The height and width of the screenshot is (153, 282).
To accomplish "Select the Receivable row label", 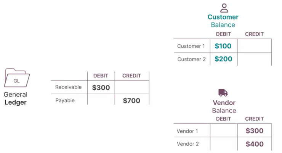I will pos(68,87).
